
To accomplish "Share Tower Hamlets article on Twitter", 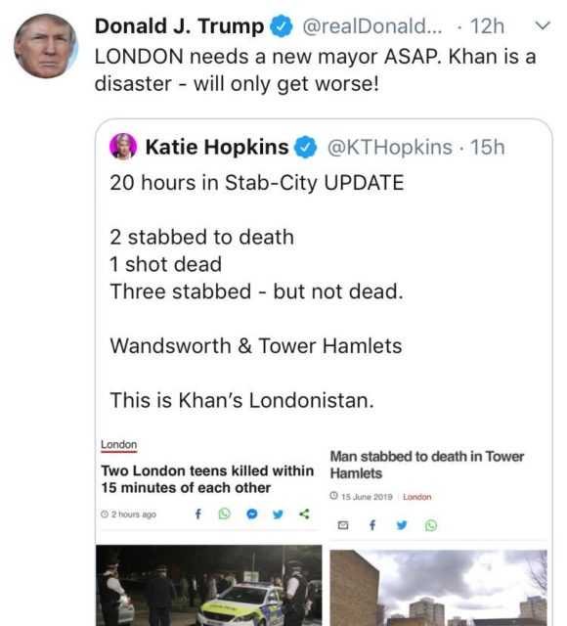I will [402, 525].
